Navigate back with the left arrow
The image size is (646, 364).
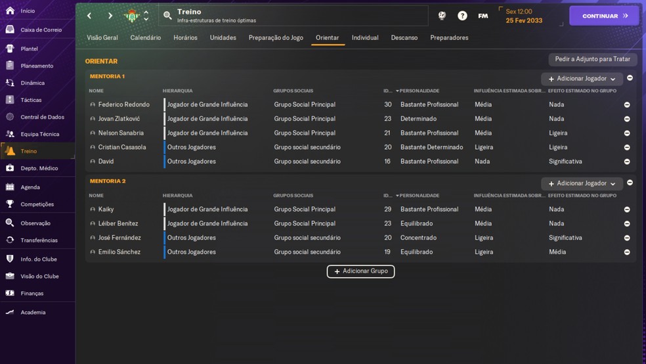[x=90, y=16]
